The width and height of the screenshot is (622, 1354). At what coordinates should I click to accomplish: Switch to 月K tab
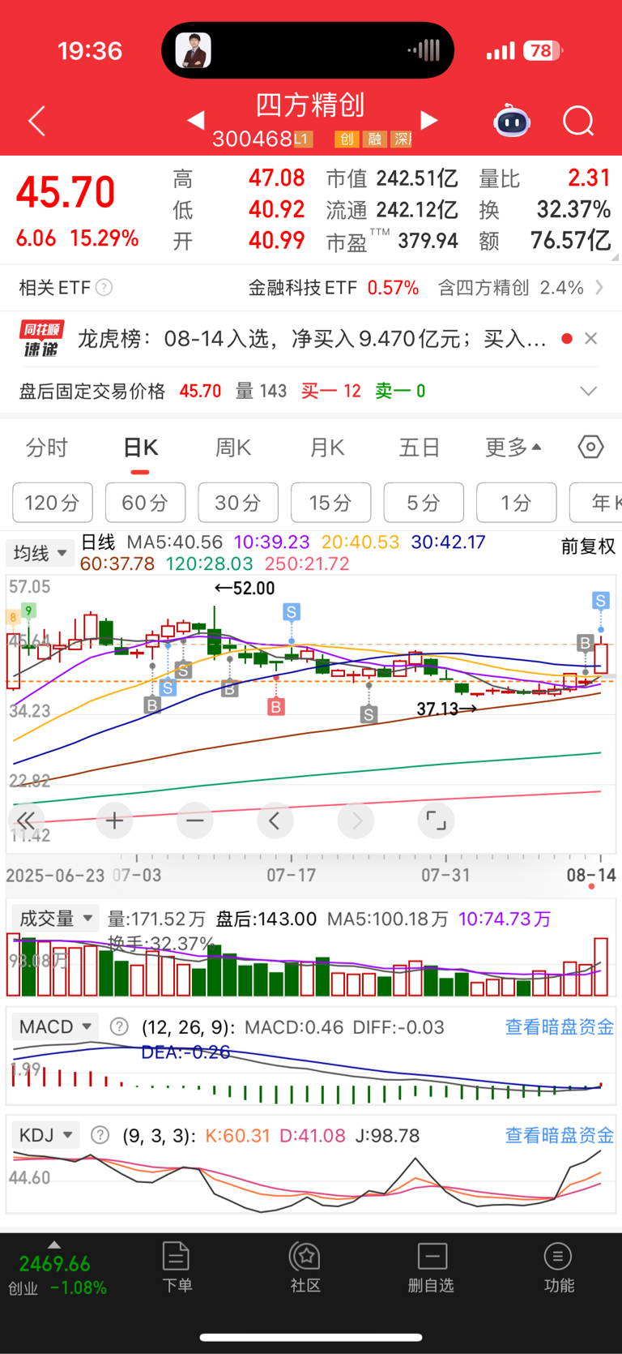(327, 448)
